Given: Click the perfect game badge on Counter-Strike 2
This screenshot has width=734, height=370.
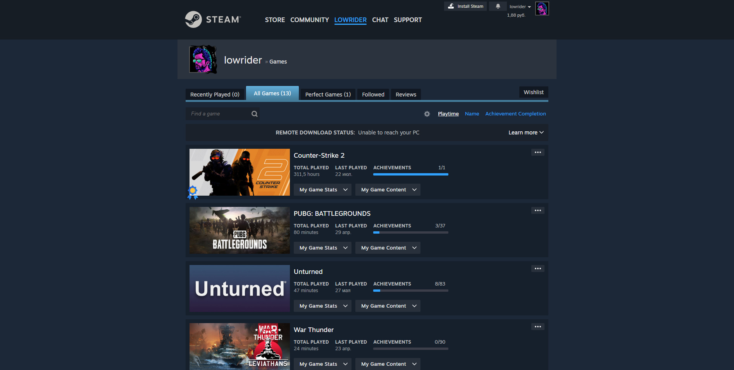Looking at the screenshot, I should [193, 192].
